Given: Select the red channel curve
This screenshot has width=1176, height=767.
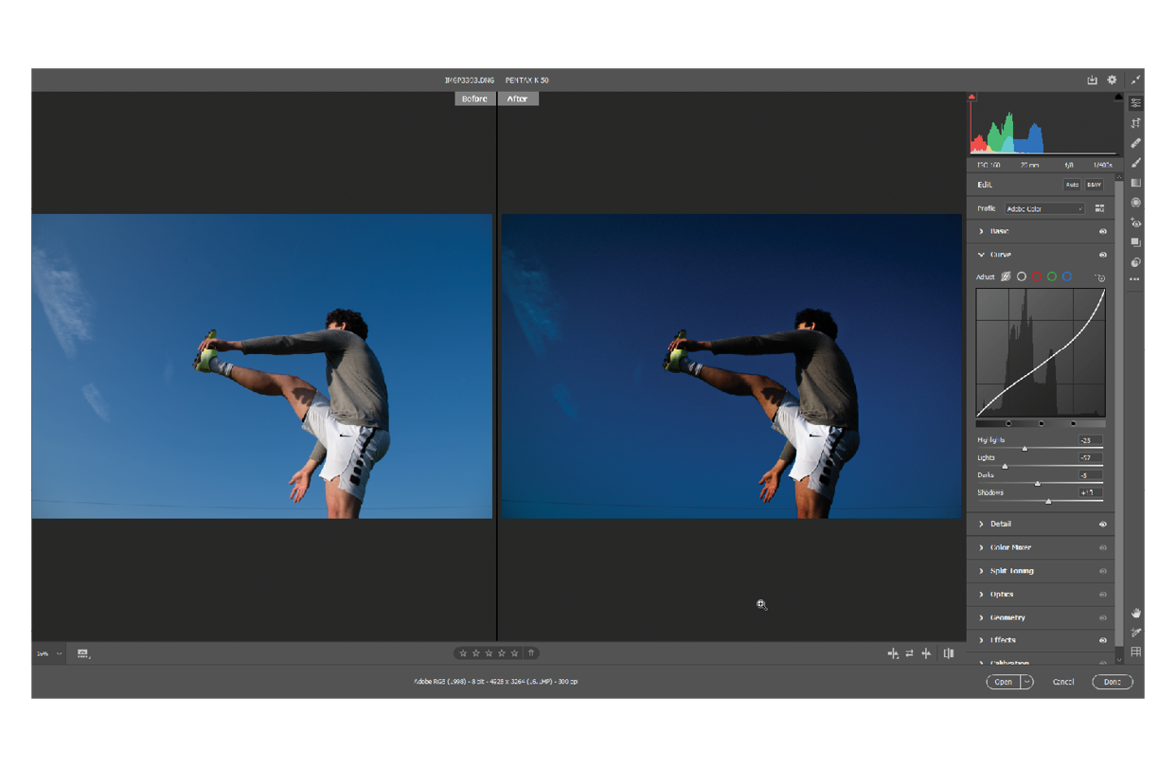Looking at the screenshot, I should pos(1037,277).
